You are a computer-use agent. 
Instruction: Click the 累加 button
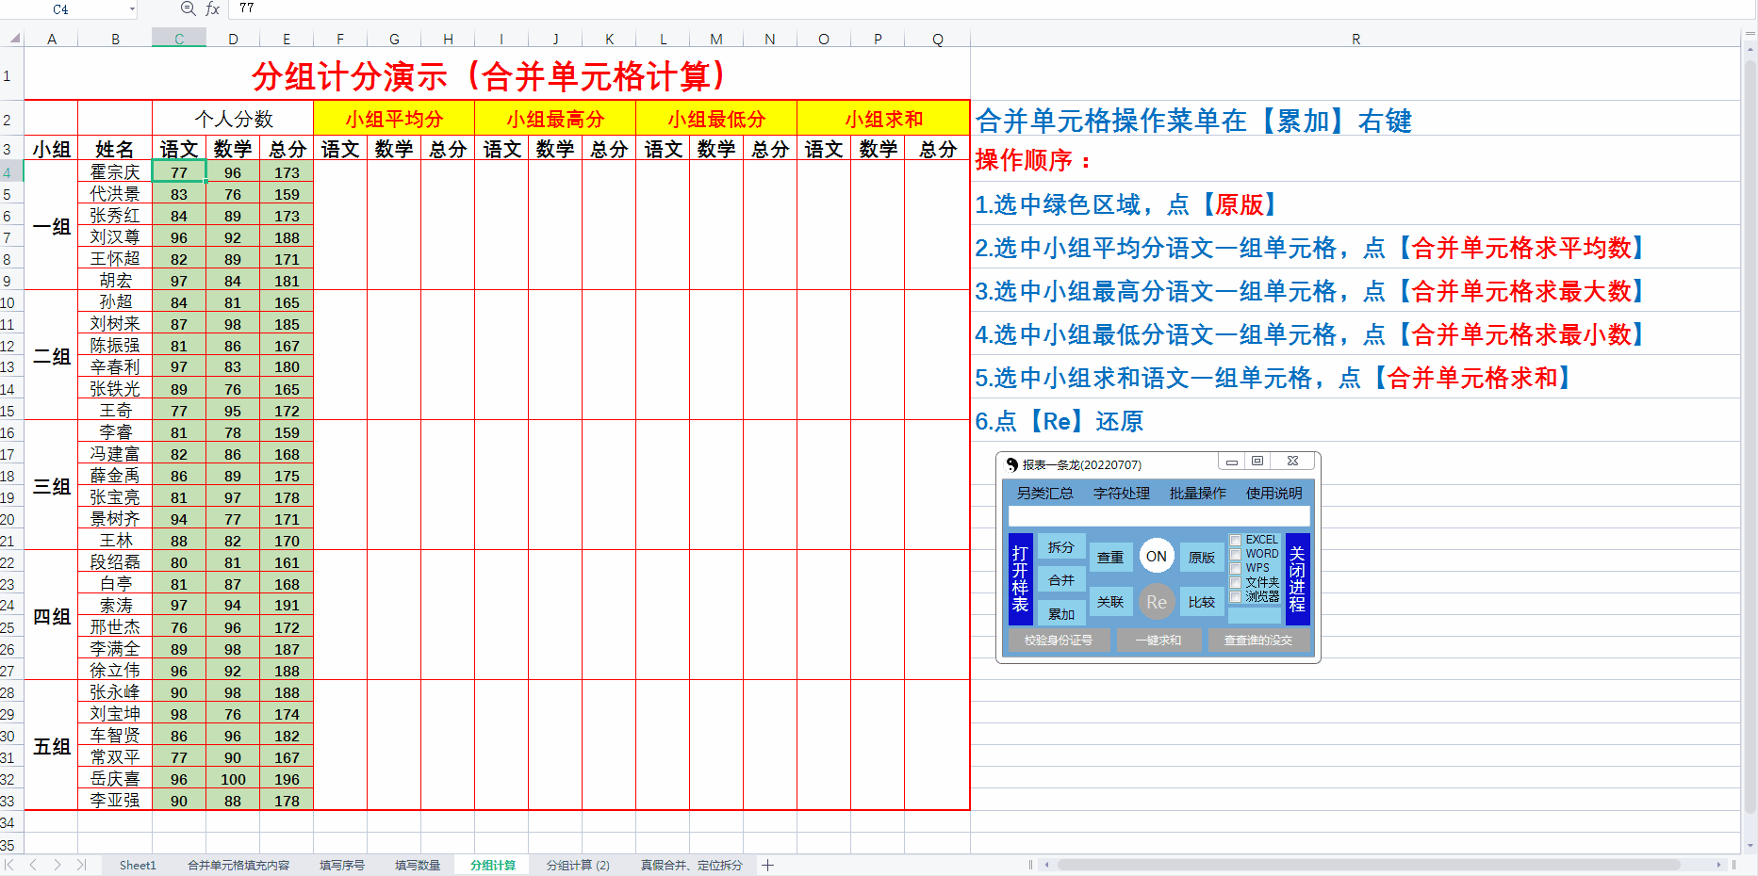pos(1061,614)
